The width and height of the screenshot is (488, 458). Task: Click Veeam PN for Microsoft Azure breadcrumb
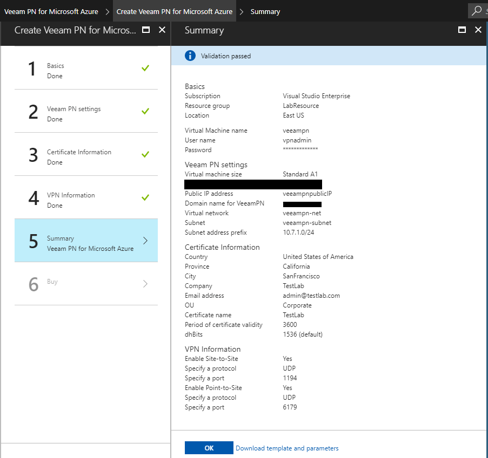(x=51, y=11)
